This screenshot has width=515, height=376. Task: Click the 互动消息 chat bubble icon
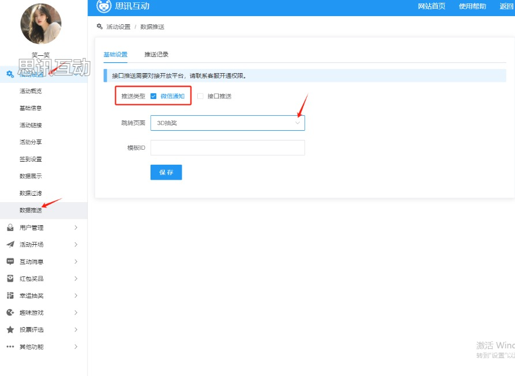pos(10,261)
